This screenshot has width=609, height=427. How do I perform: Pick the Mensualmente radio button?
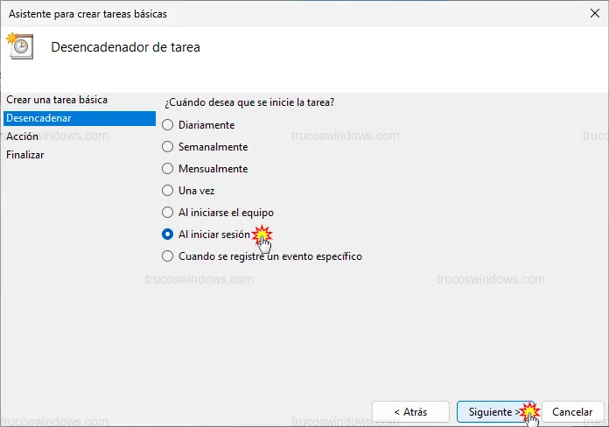tap(168, 169)
